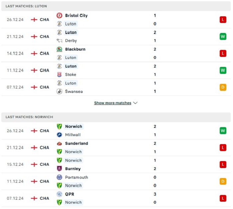Viewport: 233px width, 209px height.
Task: Click the Burnley club crest
Action: [x=60, y=169]
